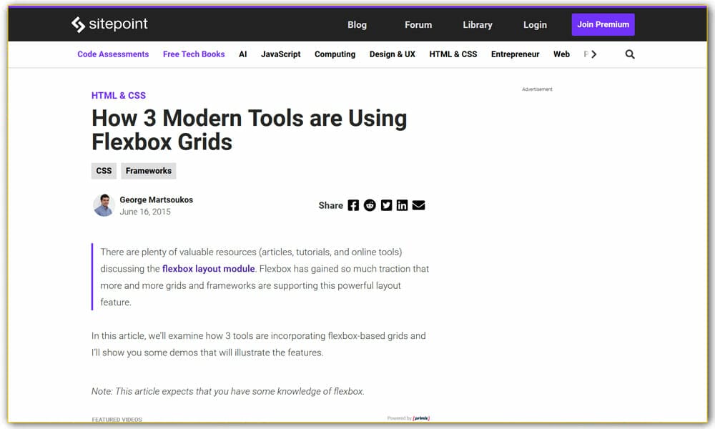
Task: Share the article on Facebook
Action: coord(353,205)
